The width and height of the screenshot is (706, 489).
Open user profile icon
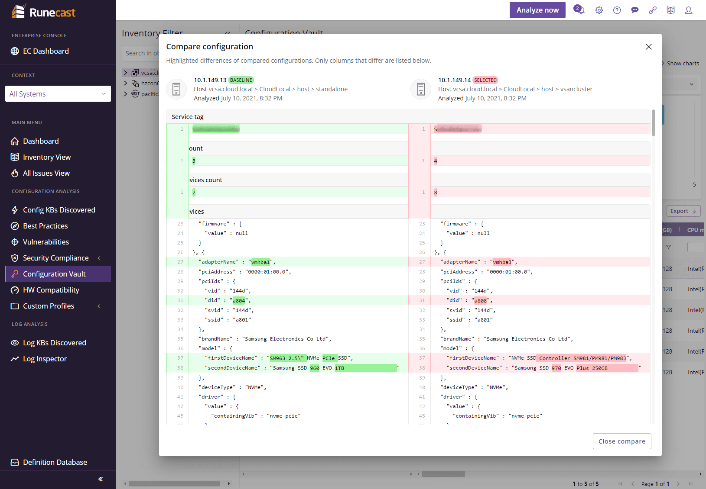(x=689, y=10)
